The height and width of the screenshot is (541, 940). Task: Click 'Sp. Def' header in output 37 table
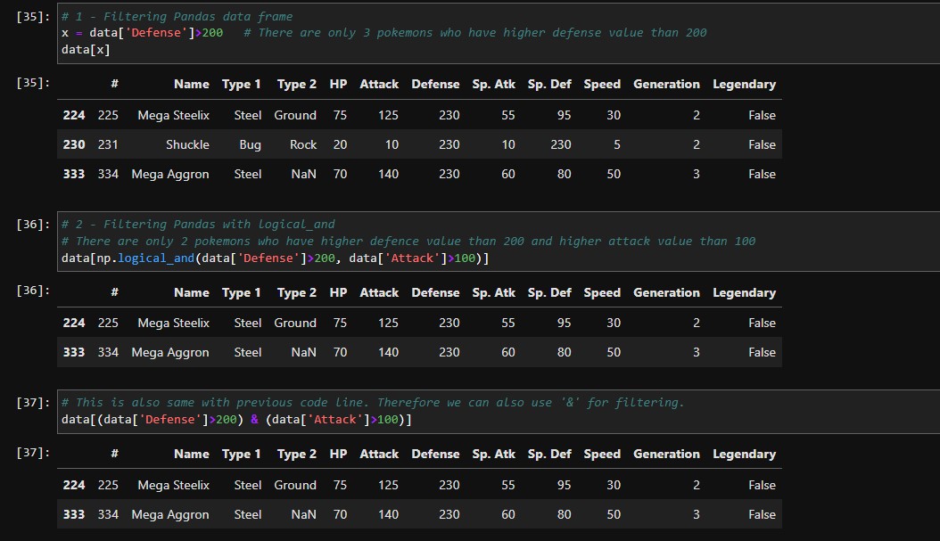tap(549, 455)
